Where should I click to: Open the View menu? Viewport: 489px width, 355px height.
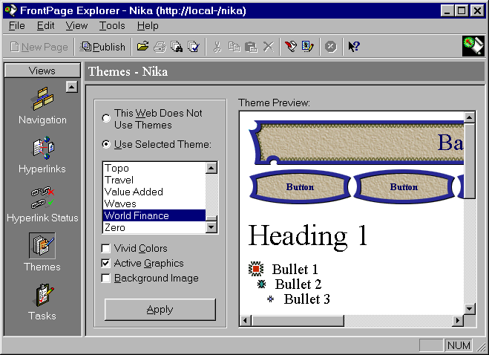(76, 25)
